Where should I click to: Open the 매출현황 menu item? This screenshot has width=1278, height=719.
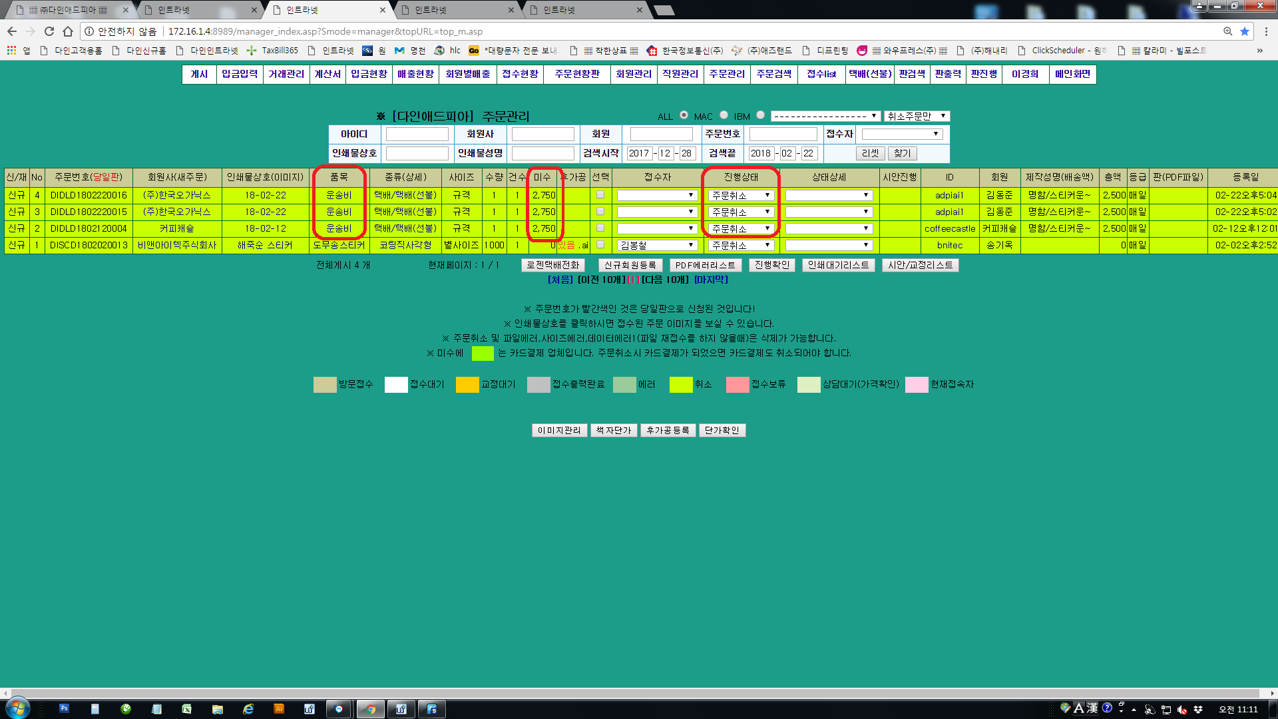click(415, 74)
